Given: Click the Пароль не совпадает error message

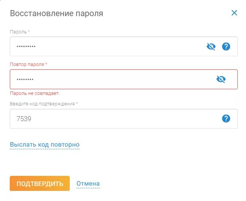Looking at the screenshot, I should coord(34,93).
